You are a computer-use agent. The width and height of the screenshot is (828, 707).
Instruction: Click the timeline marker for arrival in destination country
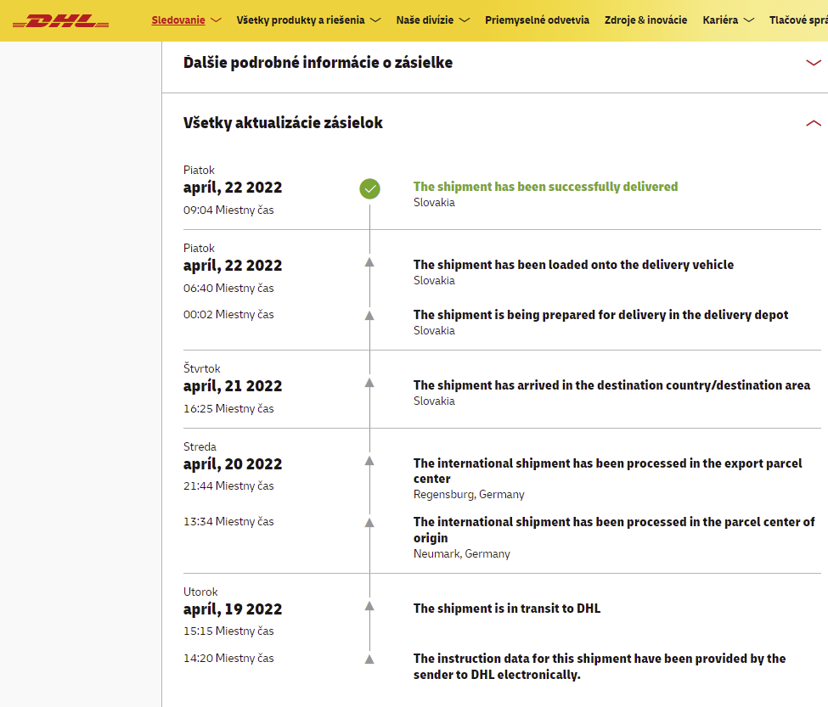[369, 384]
